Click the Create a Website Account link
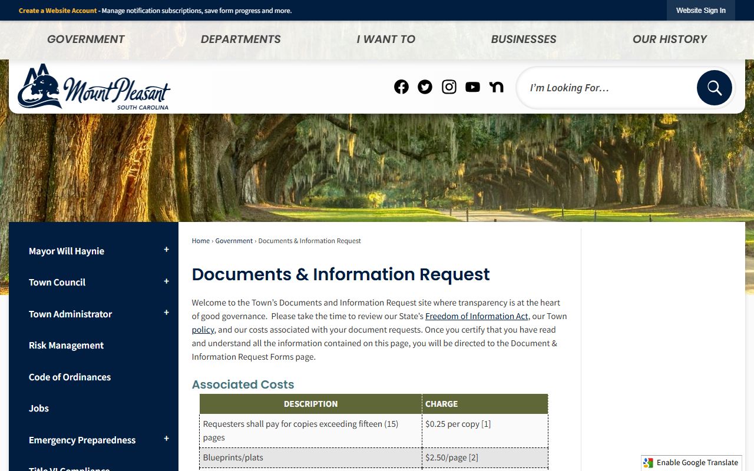This screenshot has width=754, height=471. [x=58, y=11]
